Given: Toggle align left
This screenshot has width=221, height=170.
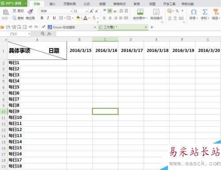Looking at the screenshot, I should click(x=105, y=18).
